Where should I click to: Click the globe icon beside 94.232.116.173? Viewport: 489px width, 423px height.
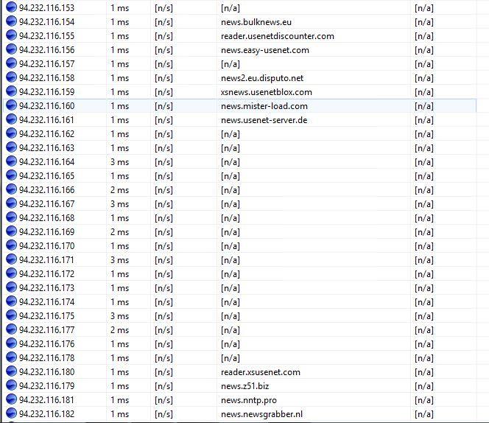(x=11, y=287)
